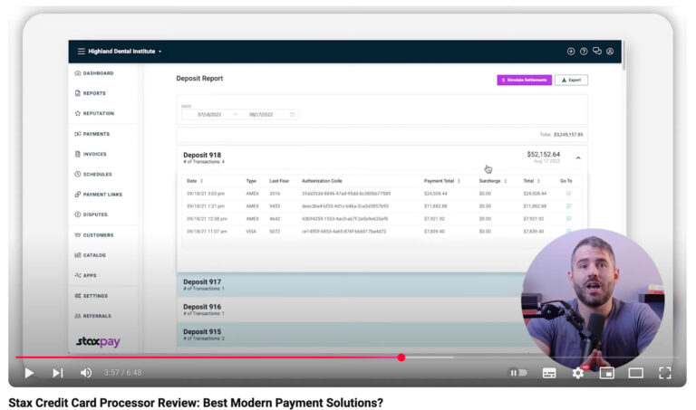Click the start date field 07/18/2022
696x410 pixels.
pyautogui.click(x=209, y=114)
